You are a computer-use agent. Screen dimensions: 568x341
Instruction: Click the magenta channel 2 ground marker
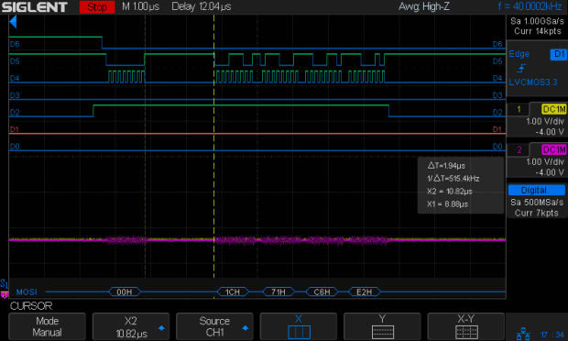tap(5, 295)
